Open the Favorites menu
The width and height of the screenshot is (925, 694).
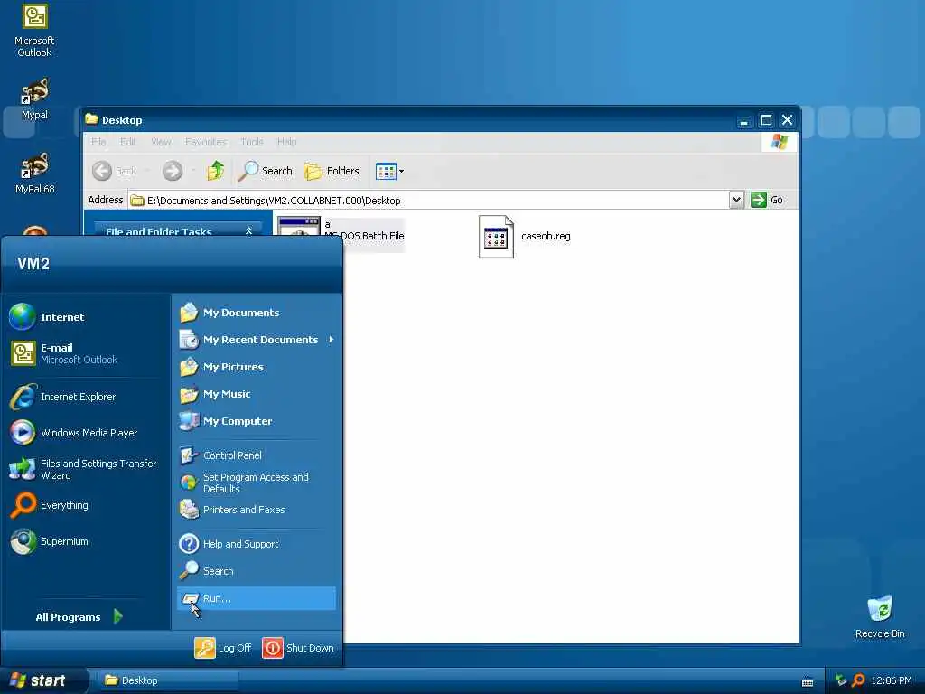coord(205,142)
